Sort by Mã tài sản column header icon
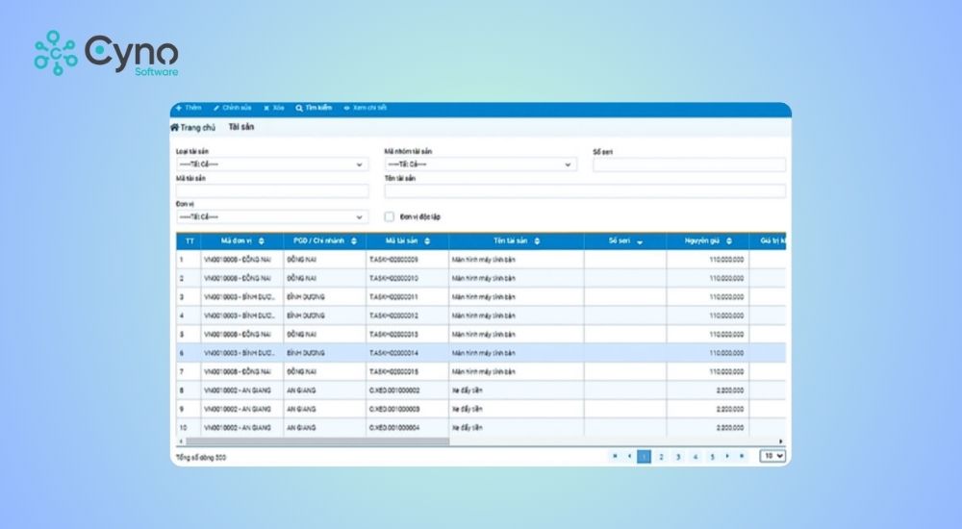This screenshot has width=962, height=529. coord(427,241)
